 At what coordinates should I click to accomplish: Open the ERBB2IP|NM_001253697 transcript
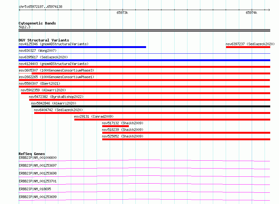(x=38, y=165)
